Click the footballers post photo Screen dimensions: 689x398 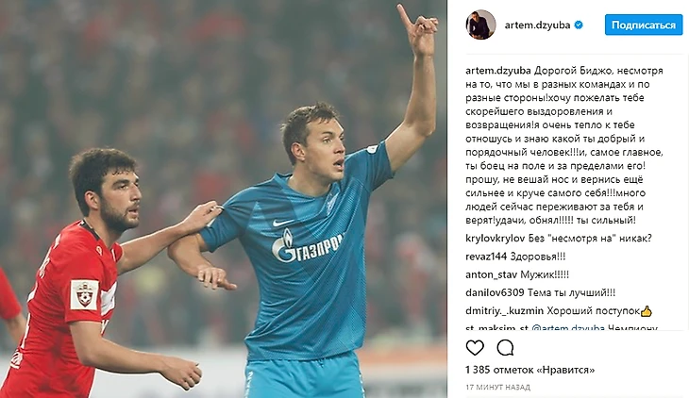click(x=224, y=199)
